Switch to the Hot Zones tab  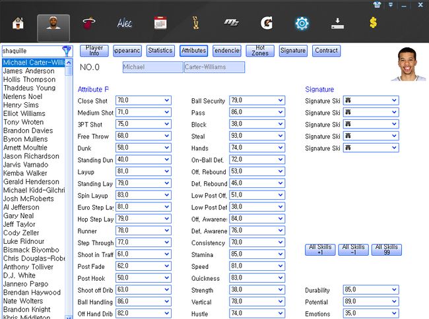pos(260,51)
